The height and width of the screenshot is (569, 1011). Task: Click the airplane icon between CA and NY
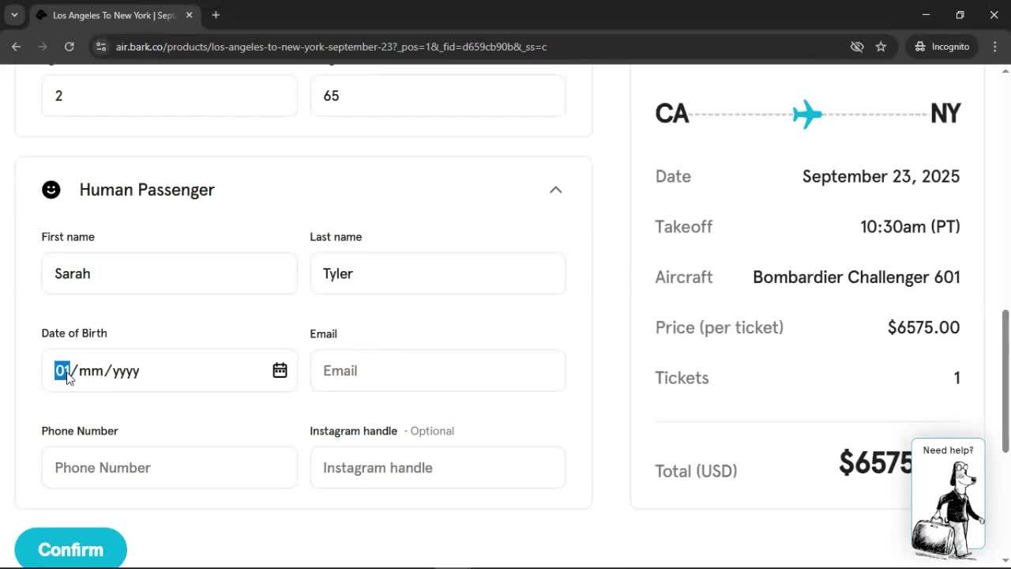(x=807, y=114)
